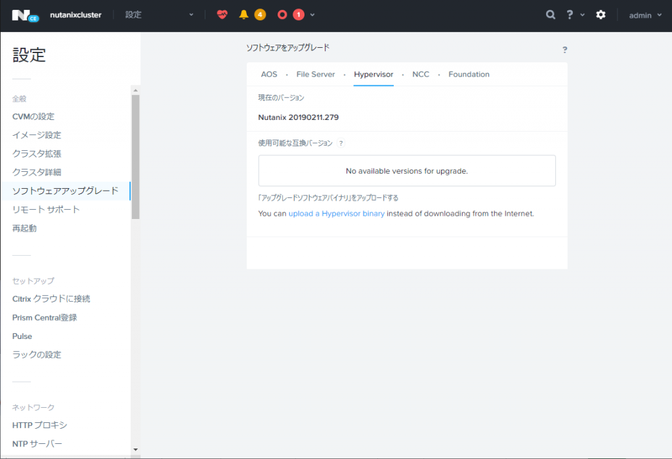This screenshot has width=672, height=459.
Task: Click the nutanixcluster cluster name
Action: pyautogui.click(x=75, y=14)
